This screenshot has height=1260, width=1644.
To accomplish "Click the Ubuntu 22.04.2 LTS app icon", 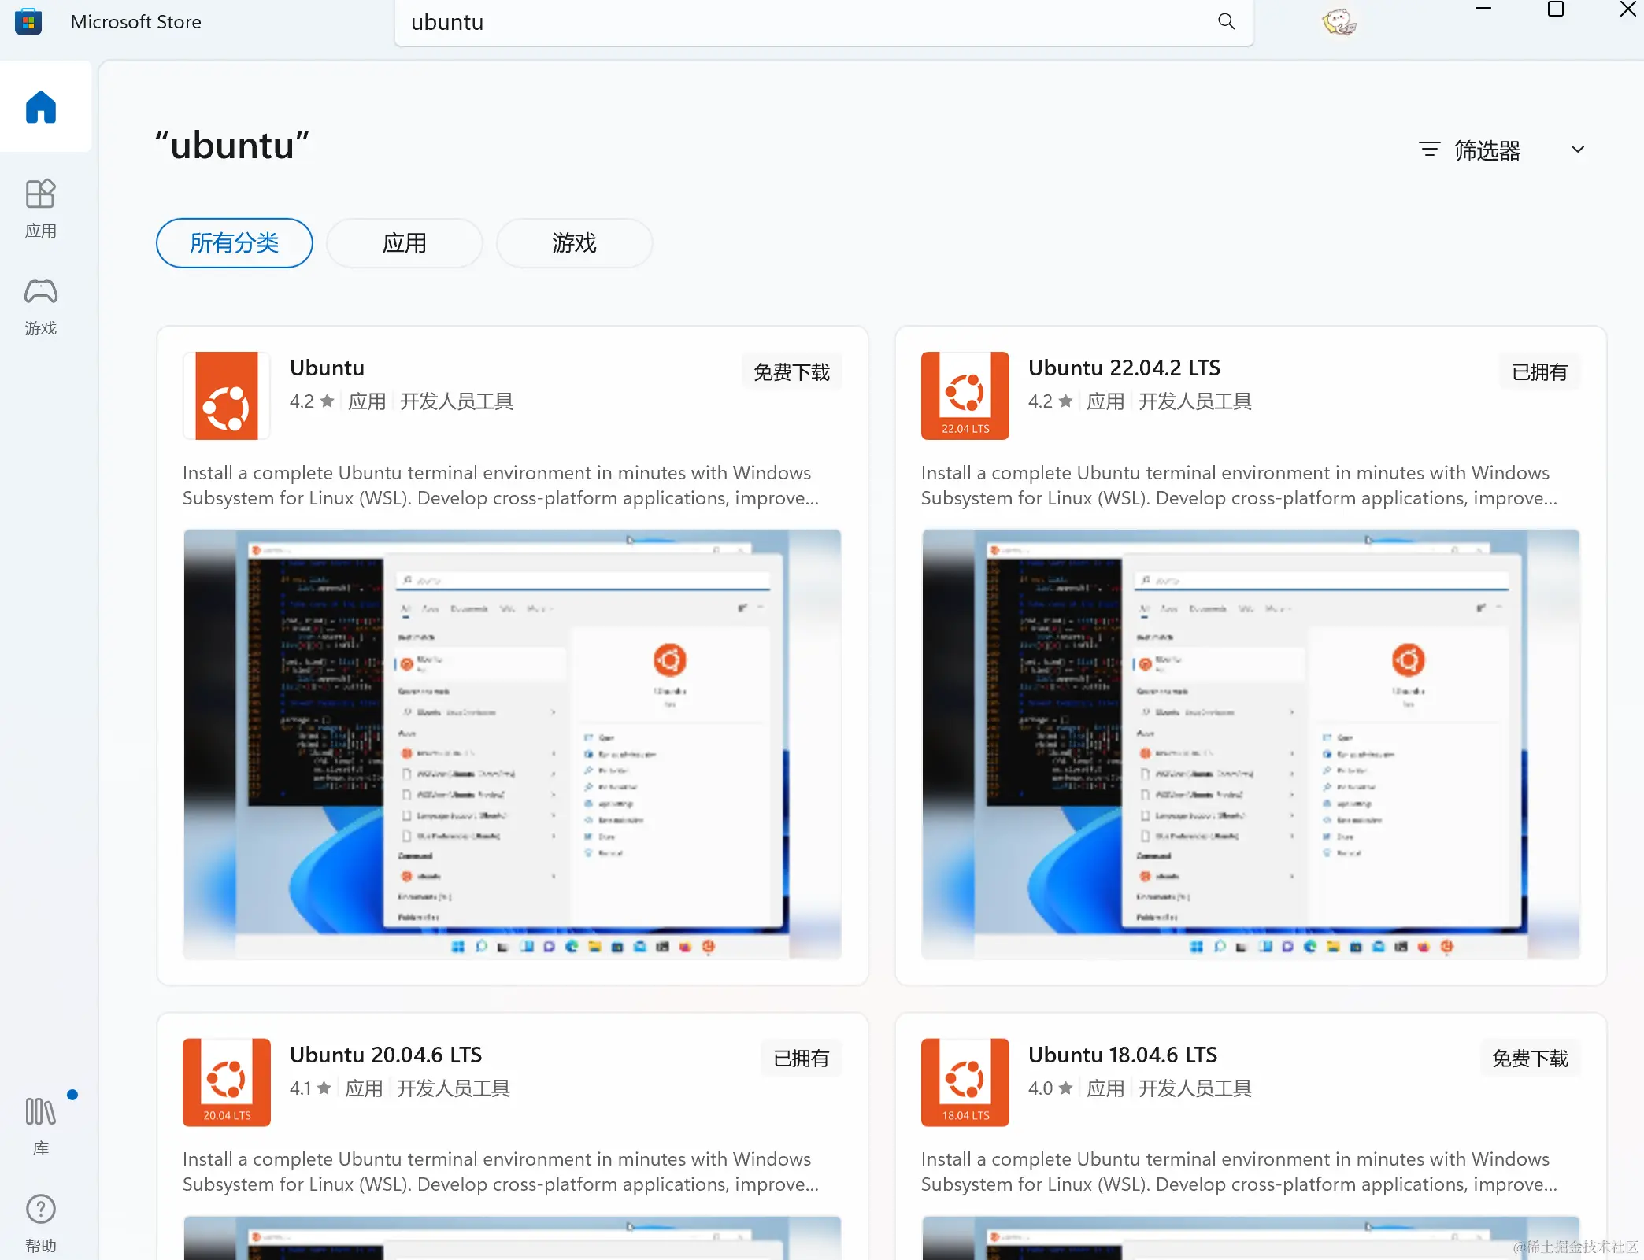I will point(965,395).
